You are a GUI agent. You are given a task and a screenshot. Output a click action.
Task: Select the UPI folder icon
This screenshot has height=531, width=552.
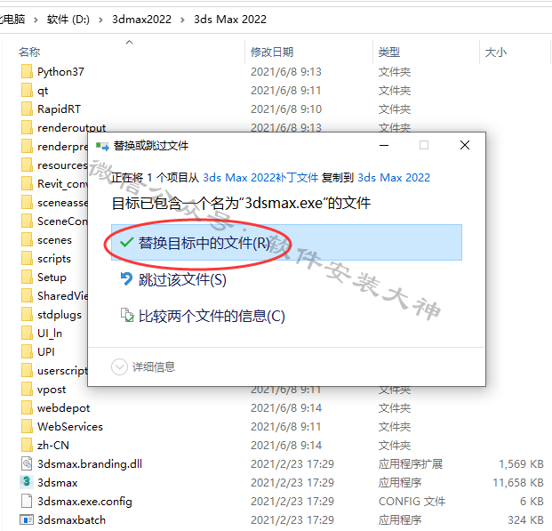27,351
